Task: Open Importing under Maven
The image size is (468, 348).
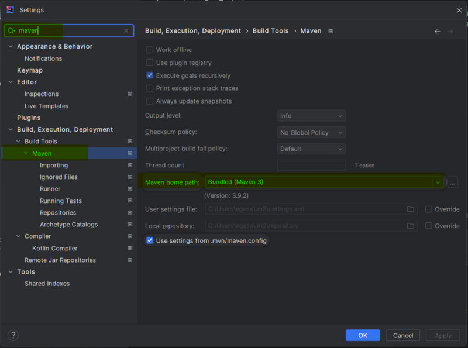Action: click(x=54, y=165)
